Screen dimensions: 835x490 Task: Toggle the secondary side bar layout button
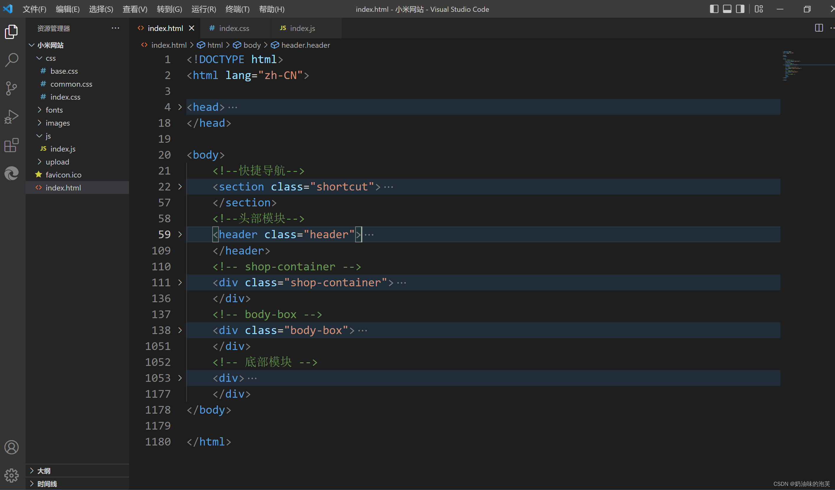tap(740, 9)
